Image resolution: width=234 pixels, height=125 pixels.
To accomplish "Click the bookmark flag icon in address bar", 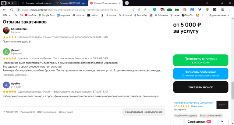I will [x=145, y=9].
